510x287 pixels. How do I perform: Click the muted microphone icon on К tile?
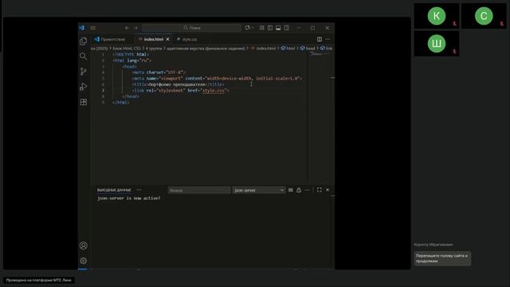tap(454, 24)
